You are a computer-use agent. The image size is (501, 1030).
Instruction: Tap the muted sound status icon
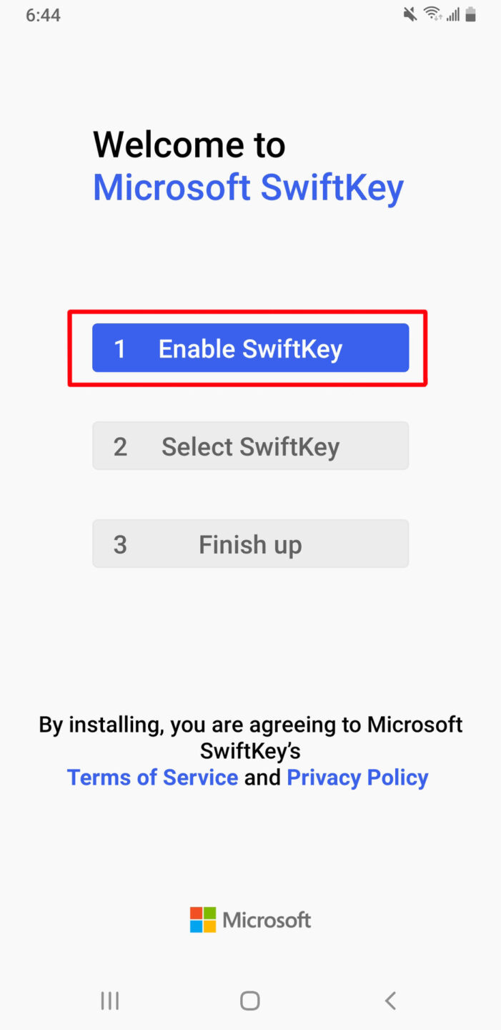point(410,14)
